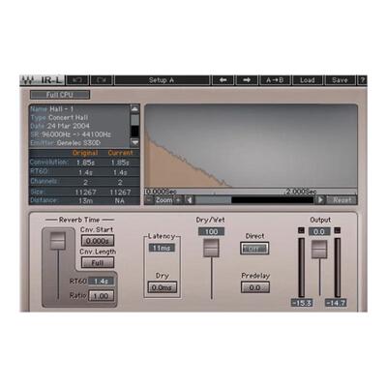Go to next preset with right arrow
Viewport: 387px width, 387px height.
pyautogui.click(x=247, y=80)
